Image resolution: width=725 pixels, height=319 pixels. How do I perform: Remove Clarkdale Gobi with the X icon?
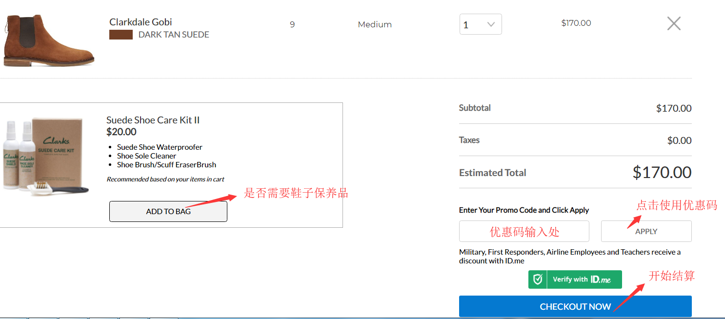click(x=674, y=23)
